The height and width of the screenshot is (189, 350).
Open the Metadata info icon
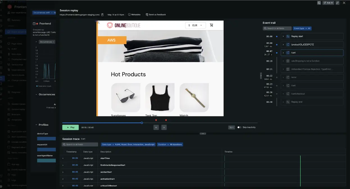point(129,15)
